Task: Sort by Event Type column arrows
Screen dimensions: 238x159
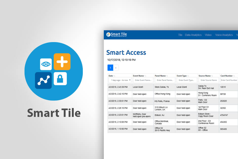Action: click(x=188, y=76)
